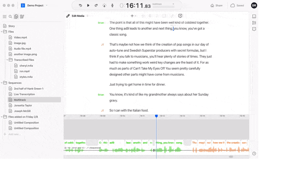Select the Multitrack sequence
303x186 pixels.
(x=34, y=100)
